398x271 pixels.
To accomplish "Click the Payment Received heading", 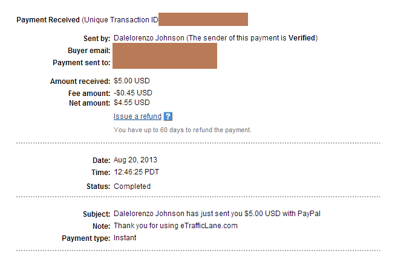I will pyautogui.click(x=48, y=20).
